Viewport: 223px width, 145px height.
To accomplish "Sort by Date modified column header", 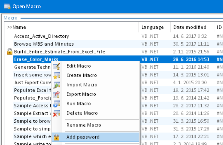I will pos(190,27).
